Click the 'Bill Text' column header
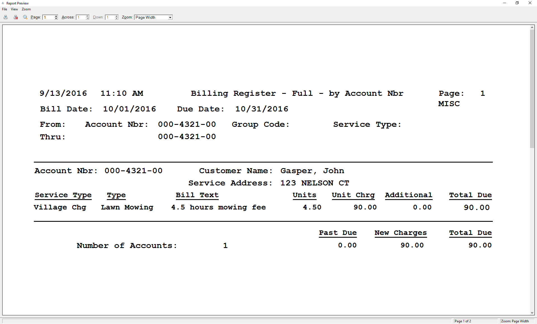Image resolution: width=537 pixels, height=324 pixels. point(197,195)
